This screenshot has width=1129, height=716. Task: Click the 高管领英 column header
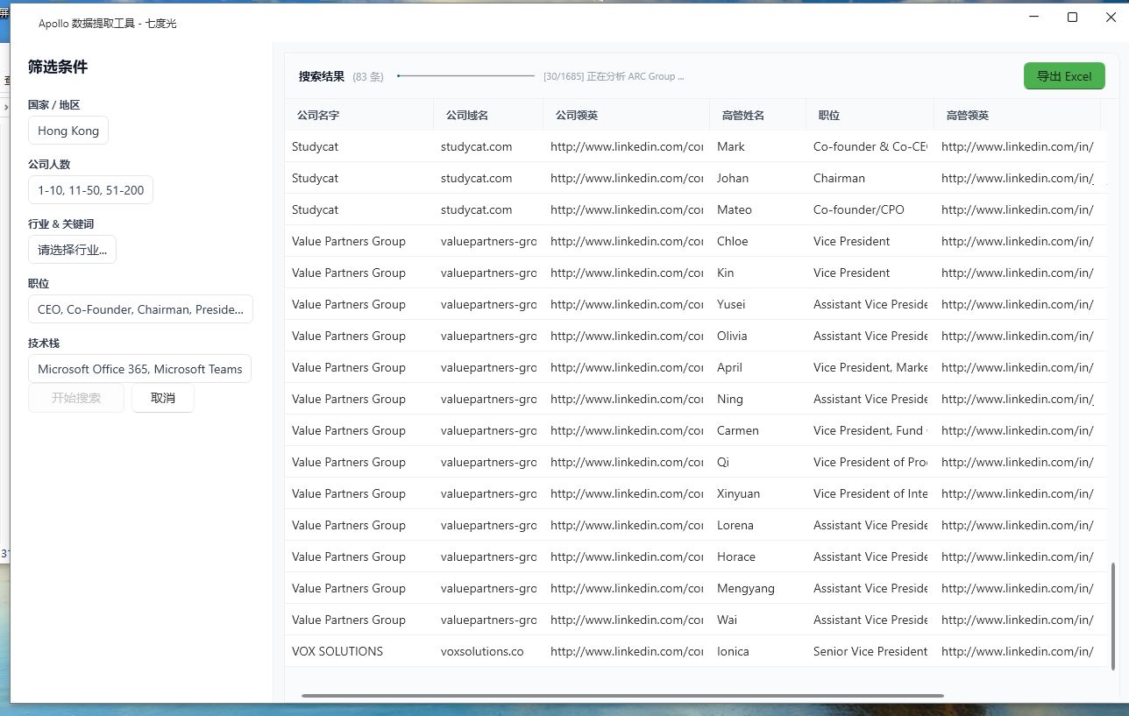coord(1017,116)
